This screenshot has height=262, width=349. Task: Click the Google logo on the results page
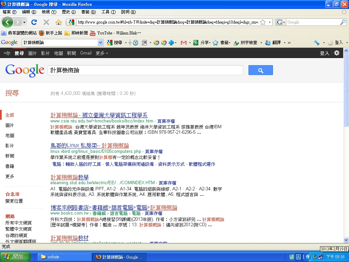coord(25,70)
